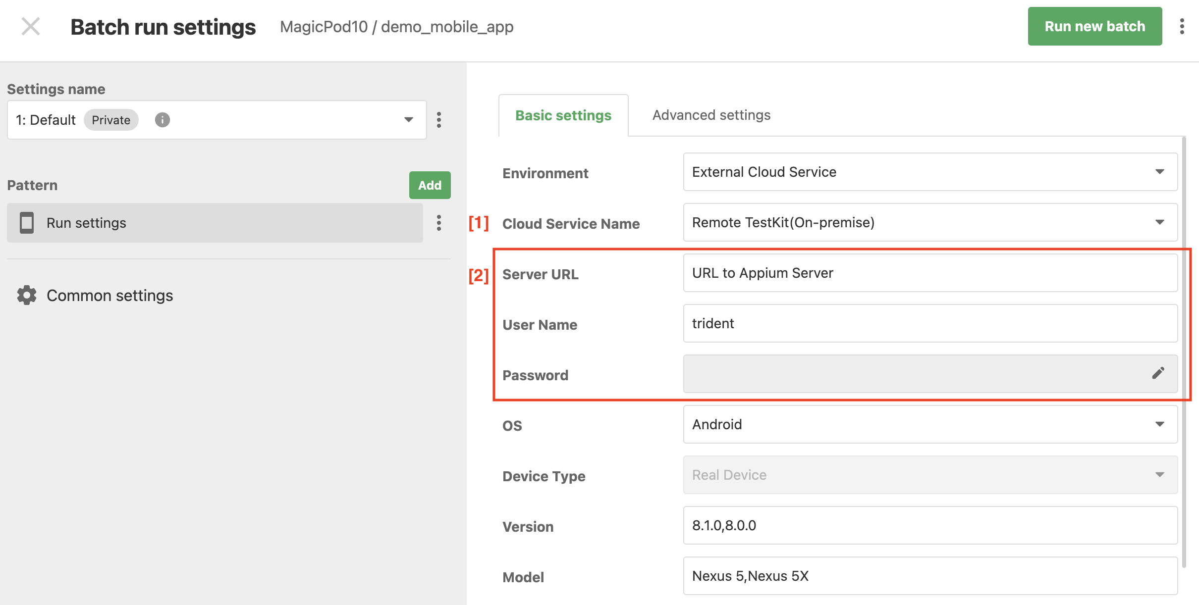The image size is (1199, 605).
Task: Click the Password field
Action: 930,374
